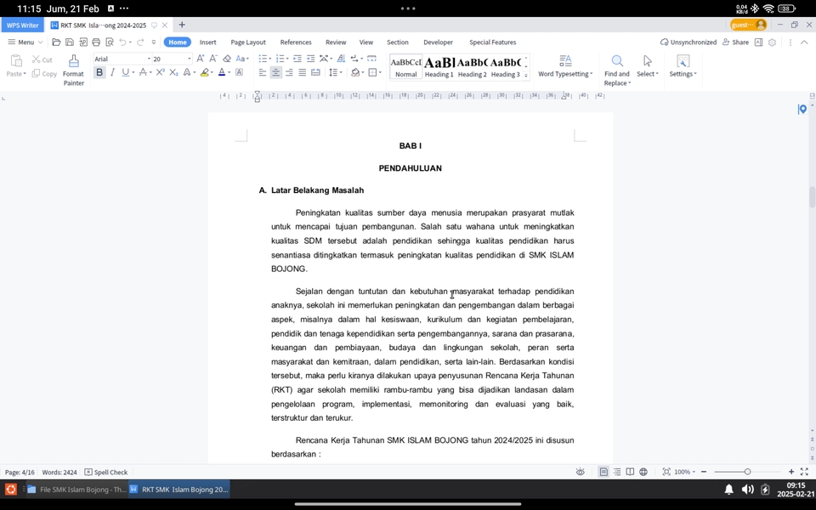Click the Share button

tap(735, 42)
